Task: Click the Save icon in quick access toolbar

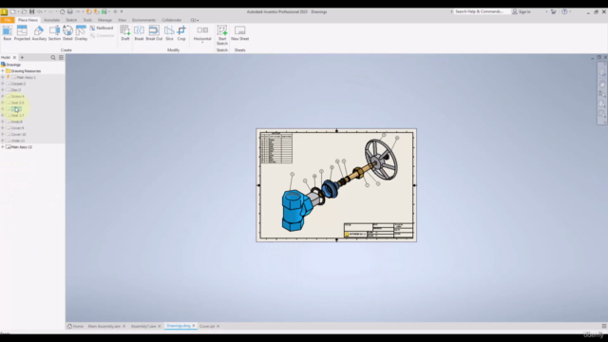Action: tap(31, 11)
